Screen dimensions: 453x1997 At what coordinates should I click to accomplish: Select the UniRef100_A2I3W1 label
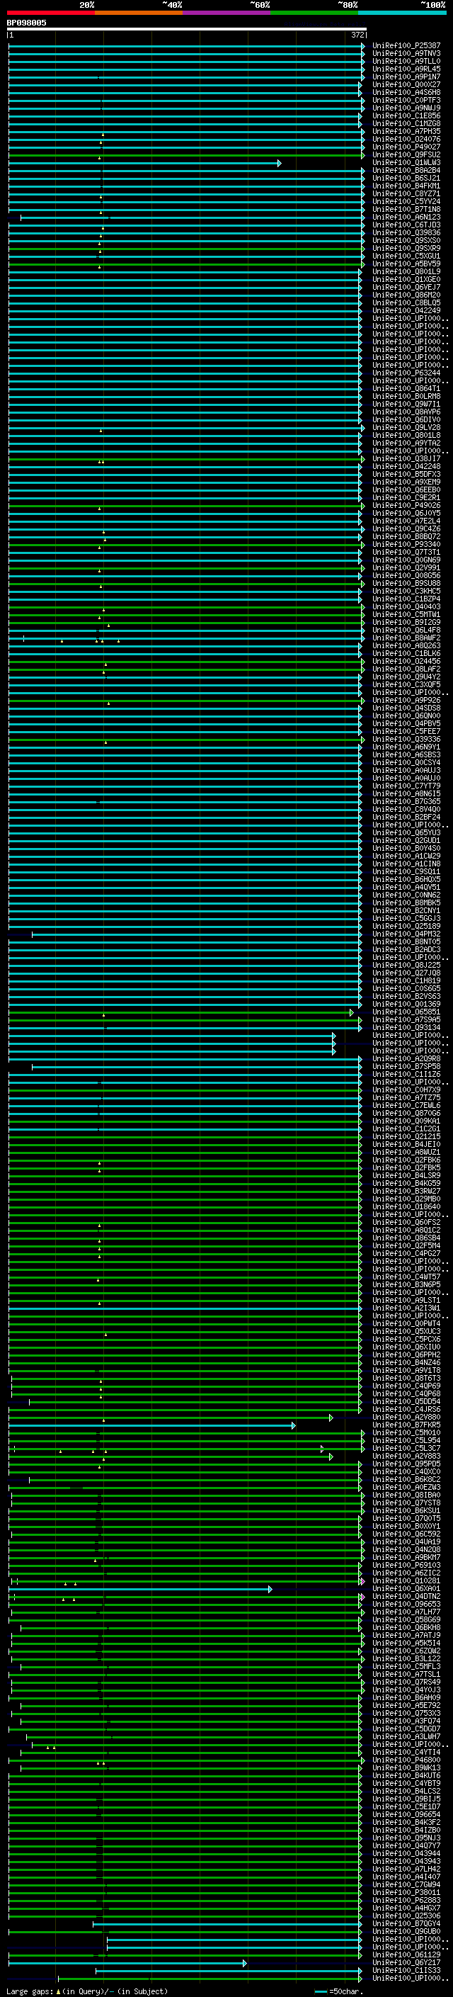point(406,1308)
